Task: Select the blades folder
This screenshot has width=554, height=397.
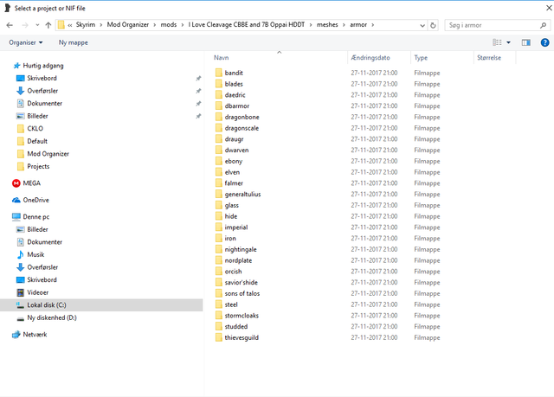Action: 234,84
